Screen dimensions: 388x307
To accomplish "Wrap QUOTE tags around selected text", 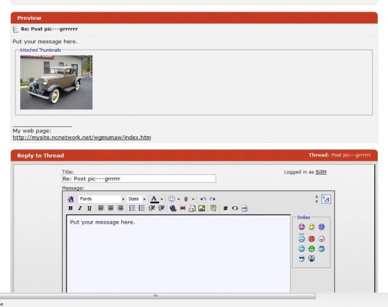I will (x=213, y=208).
